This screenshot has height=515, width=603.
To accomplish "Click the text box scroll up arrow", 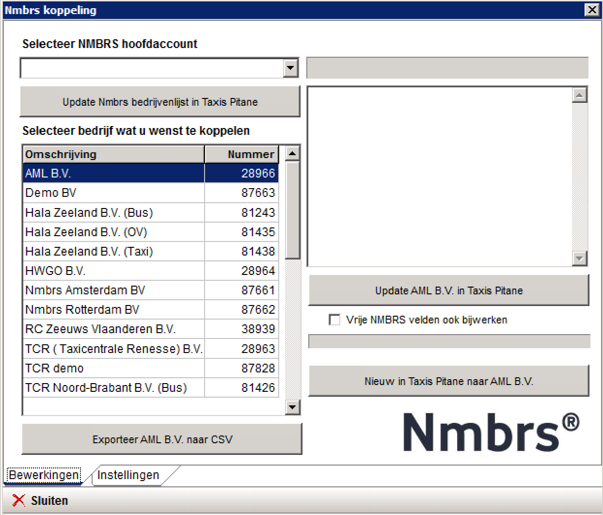I will tap(579, 95).
